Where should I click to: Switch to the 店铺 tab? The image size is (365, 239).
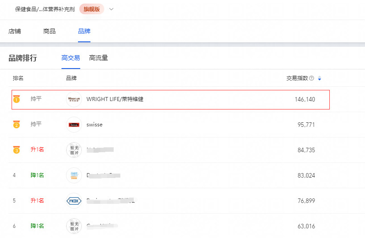pyautogui.click(x=15, y=31)
